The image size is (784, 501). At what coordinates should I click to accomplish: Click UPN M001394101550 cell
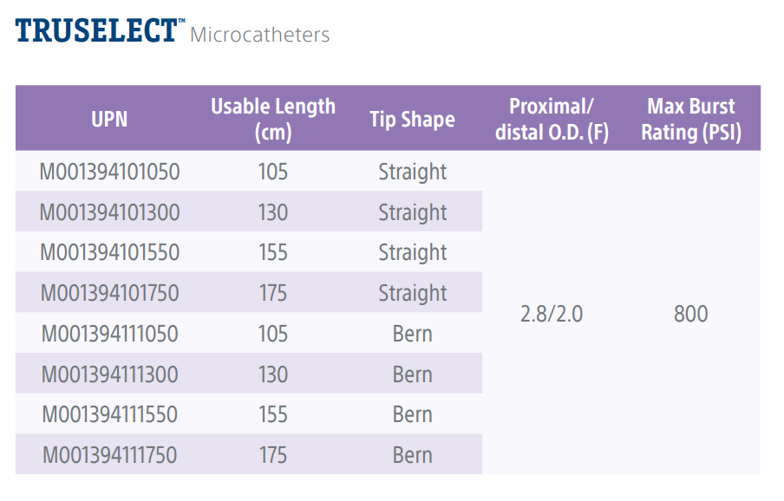(109, 252)
